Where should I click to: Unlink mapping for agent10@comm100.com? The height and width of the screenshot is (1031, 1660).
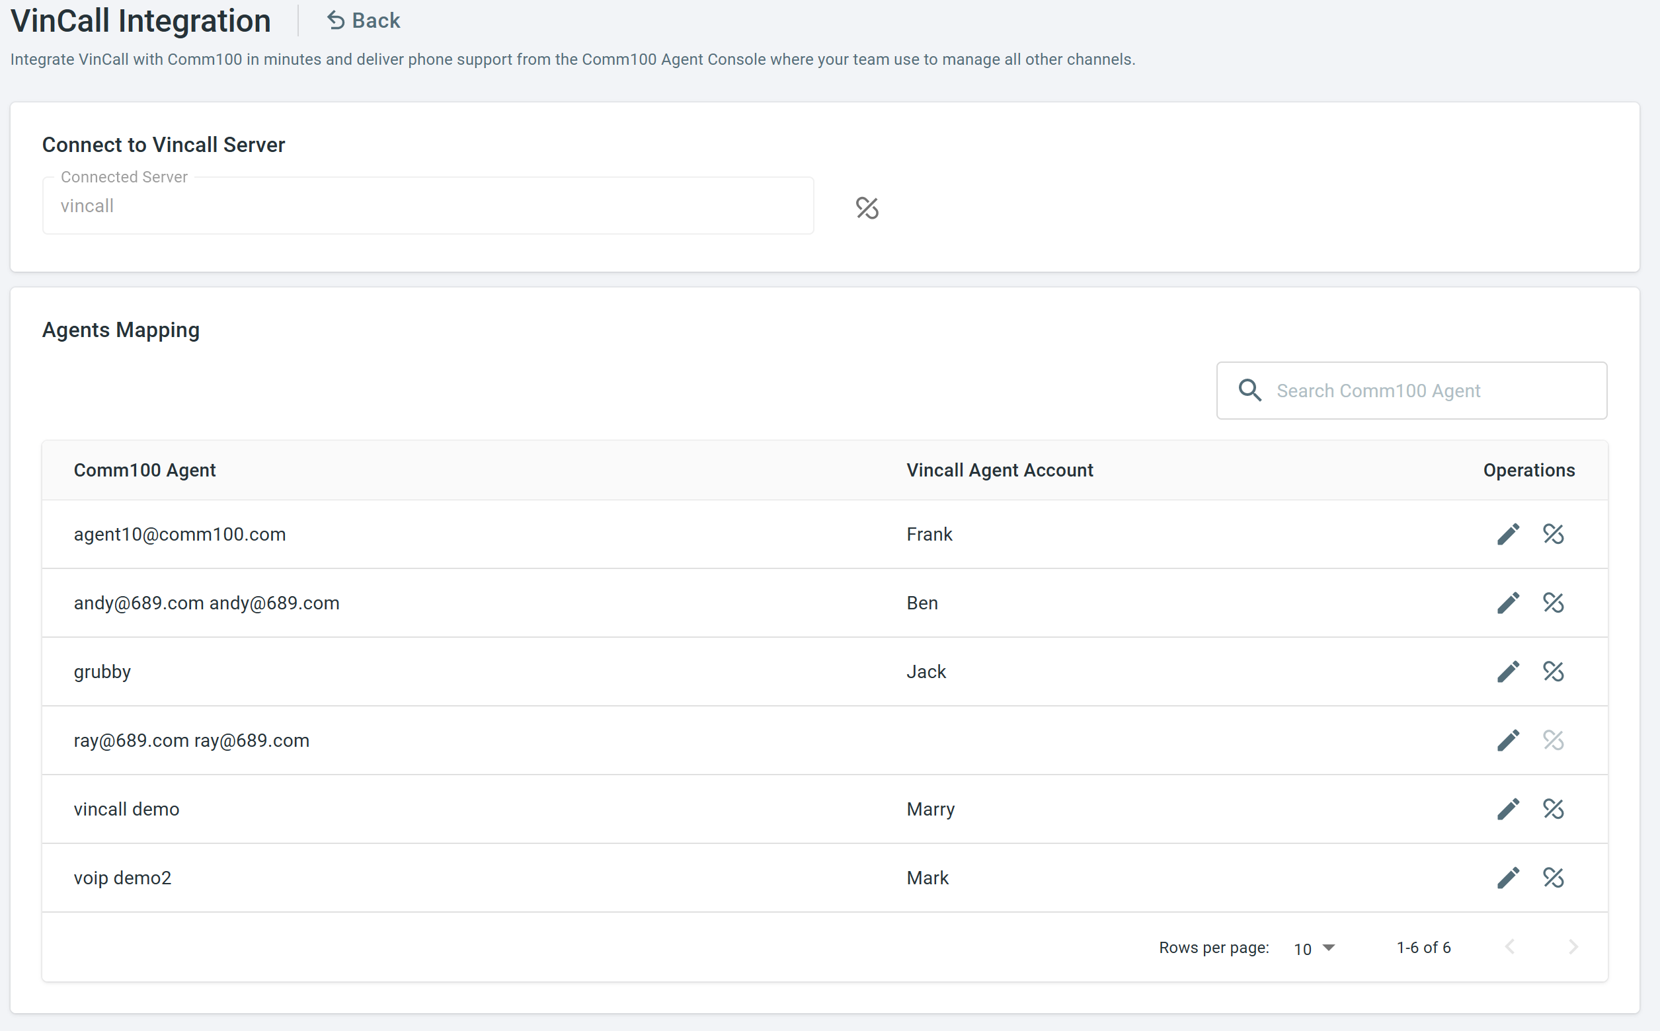tap(1553, 534)
